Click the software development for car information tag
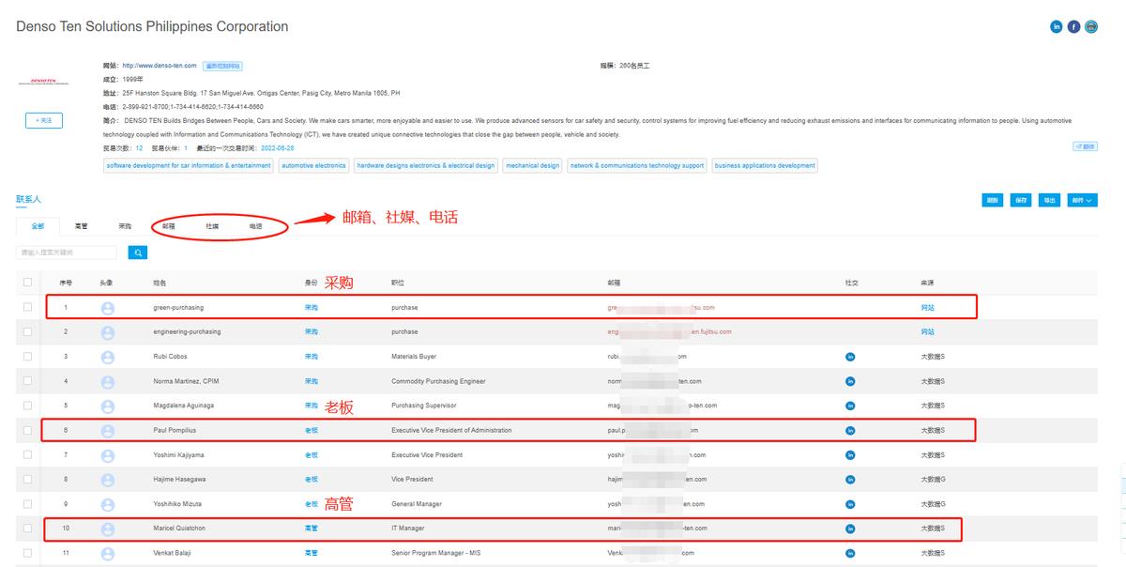 click(x=189, y=165)
